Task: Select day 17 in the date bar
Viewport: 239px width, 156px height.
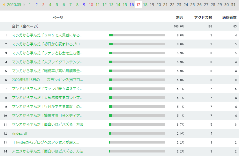Action: pos(138,5)
